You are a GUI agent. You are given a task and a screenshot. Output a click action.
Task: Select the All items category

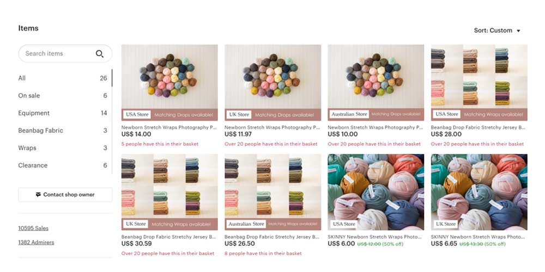tap(63, 78)
